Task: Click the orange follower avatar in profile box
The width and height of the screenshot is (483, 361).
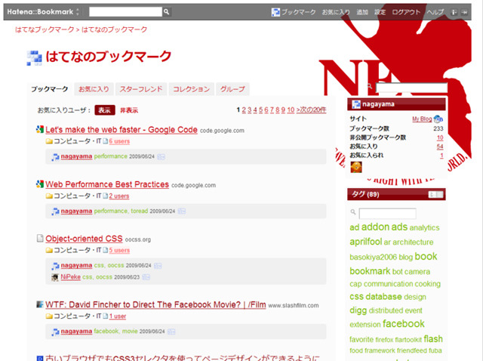Action: tap(356, 168)
